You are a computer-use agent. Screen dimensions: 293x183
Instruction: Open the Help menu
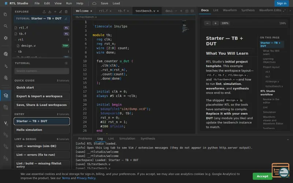80,3
